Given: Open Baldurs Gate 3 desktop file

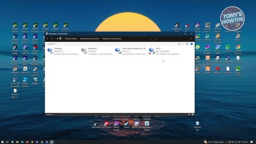Looking at the screenshot, I should 15,93.
